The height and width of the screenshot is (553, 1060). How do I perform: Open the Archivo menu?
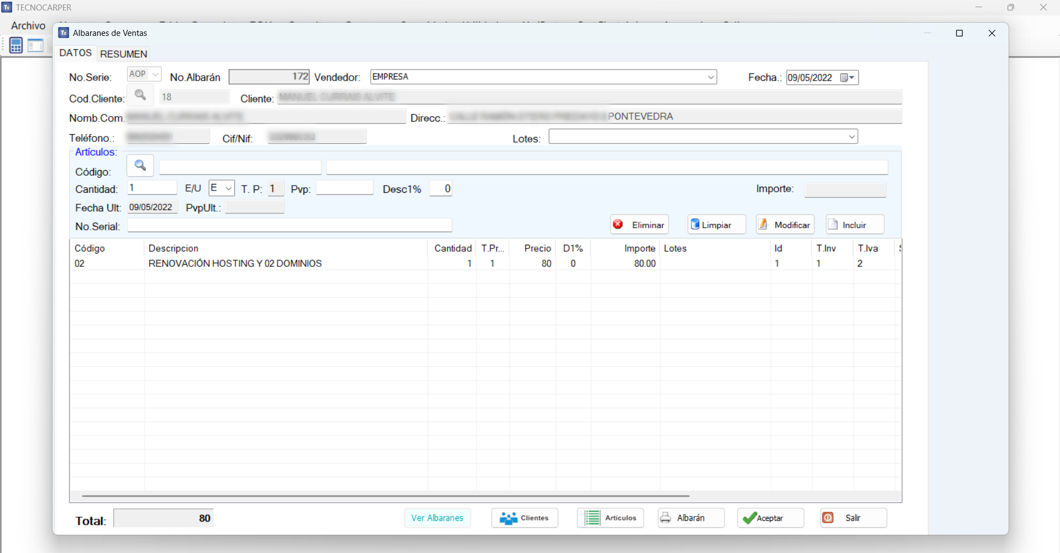click(x=28, y=26)
